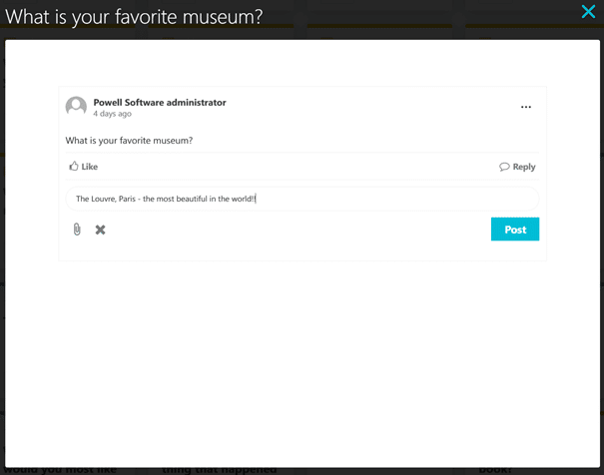Click the thumbs-up icon on the post
604x475 pixels.
click(74, 167)
